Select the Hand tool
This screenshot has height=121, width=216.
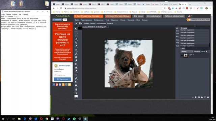76,89
